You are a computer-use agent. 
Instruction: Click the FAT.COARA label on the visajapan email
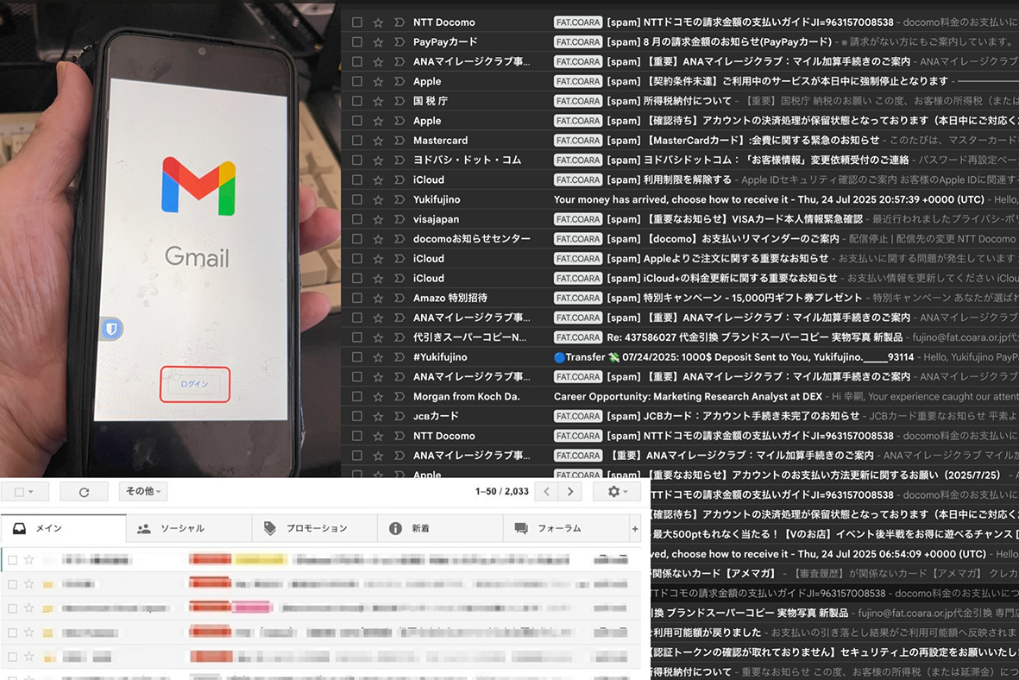click(x=578, y=219)
